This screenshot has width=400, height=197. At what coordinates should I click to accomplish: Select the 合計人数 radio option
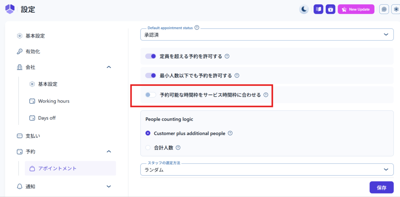tap(148, 147)
